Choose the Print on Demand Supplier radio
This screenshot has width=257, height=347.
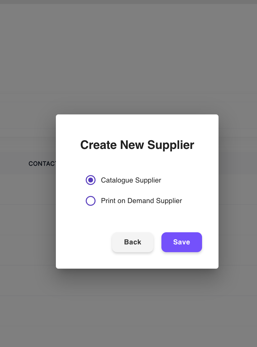click(91, 201)
